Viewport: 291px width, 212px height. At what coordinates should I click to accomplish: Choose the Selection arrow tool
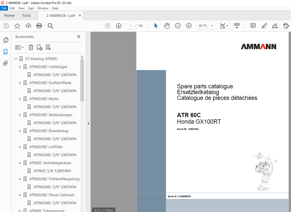(156, 26)
